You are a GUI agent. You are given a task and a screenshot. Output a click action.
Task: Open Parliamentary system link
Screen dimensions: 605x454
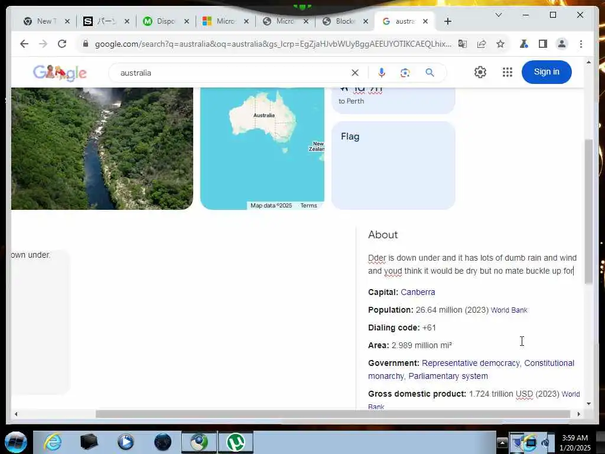click(448, 377)
